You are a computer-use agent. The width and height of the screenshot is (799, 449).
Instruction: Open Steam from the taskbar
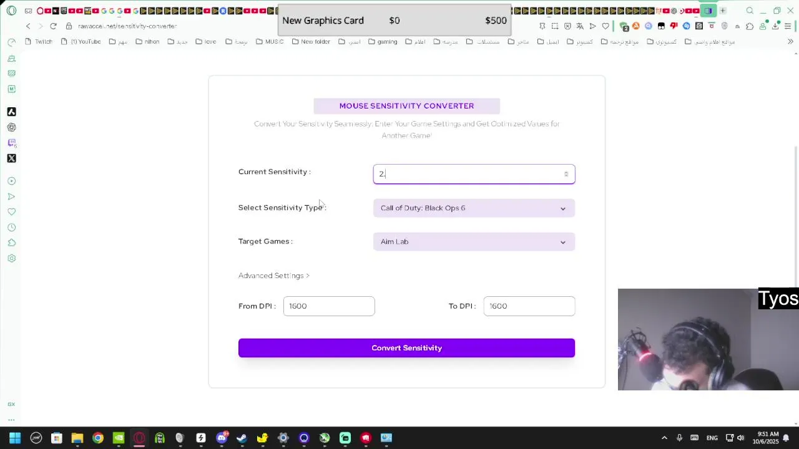(242, 438)
